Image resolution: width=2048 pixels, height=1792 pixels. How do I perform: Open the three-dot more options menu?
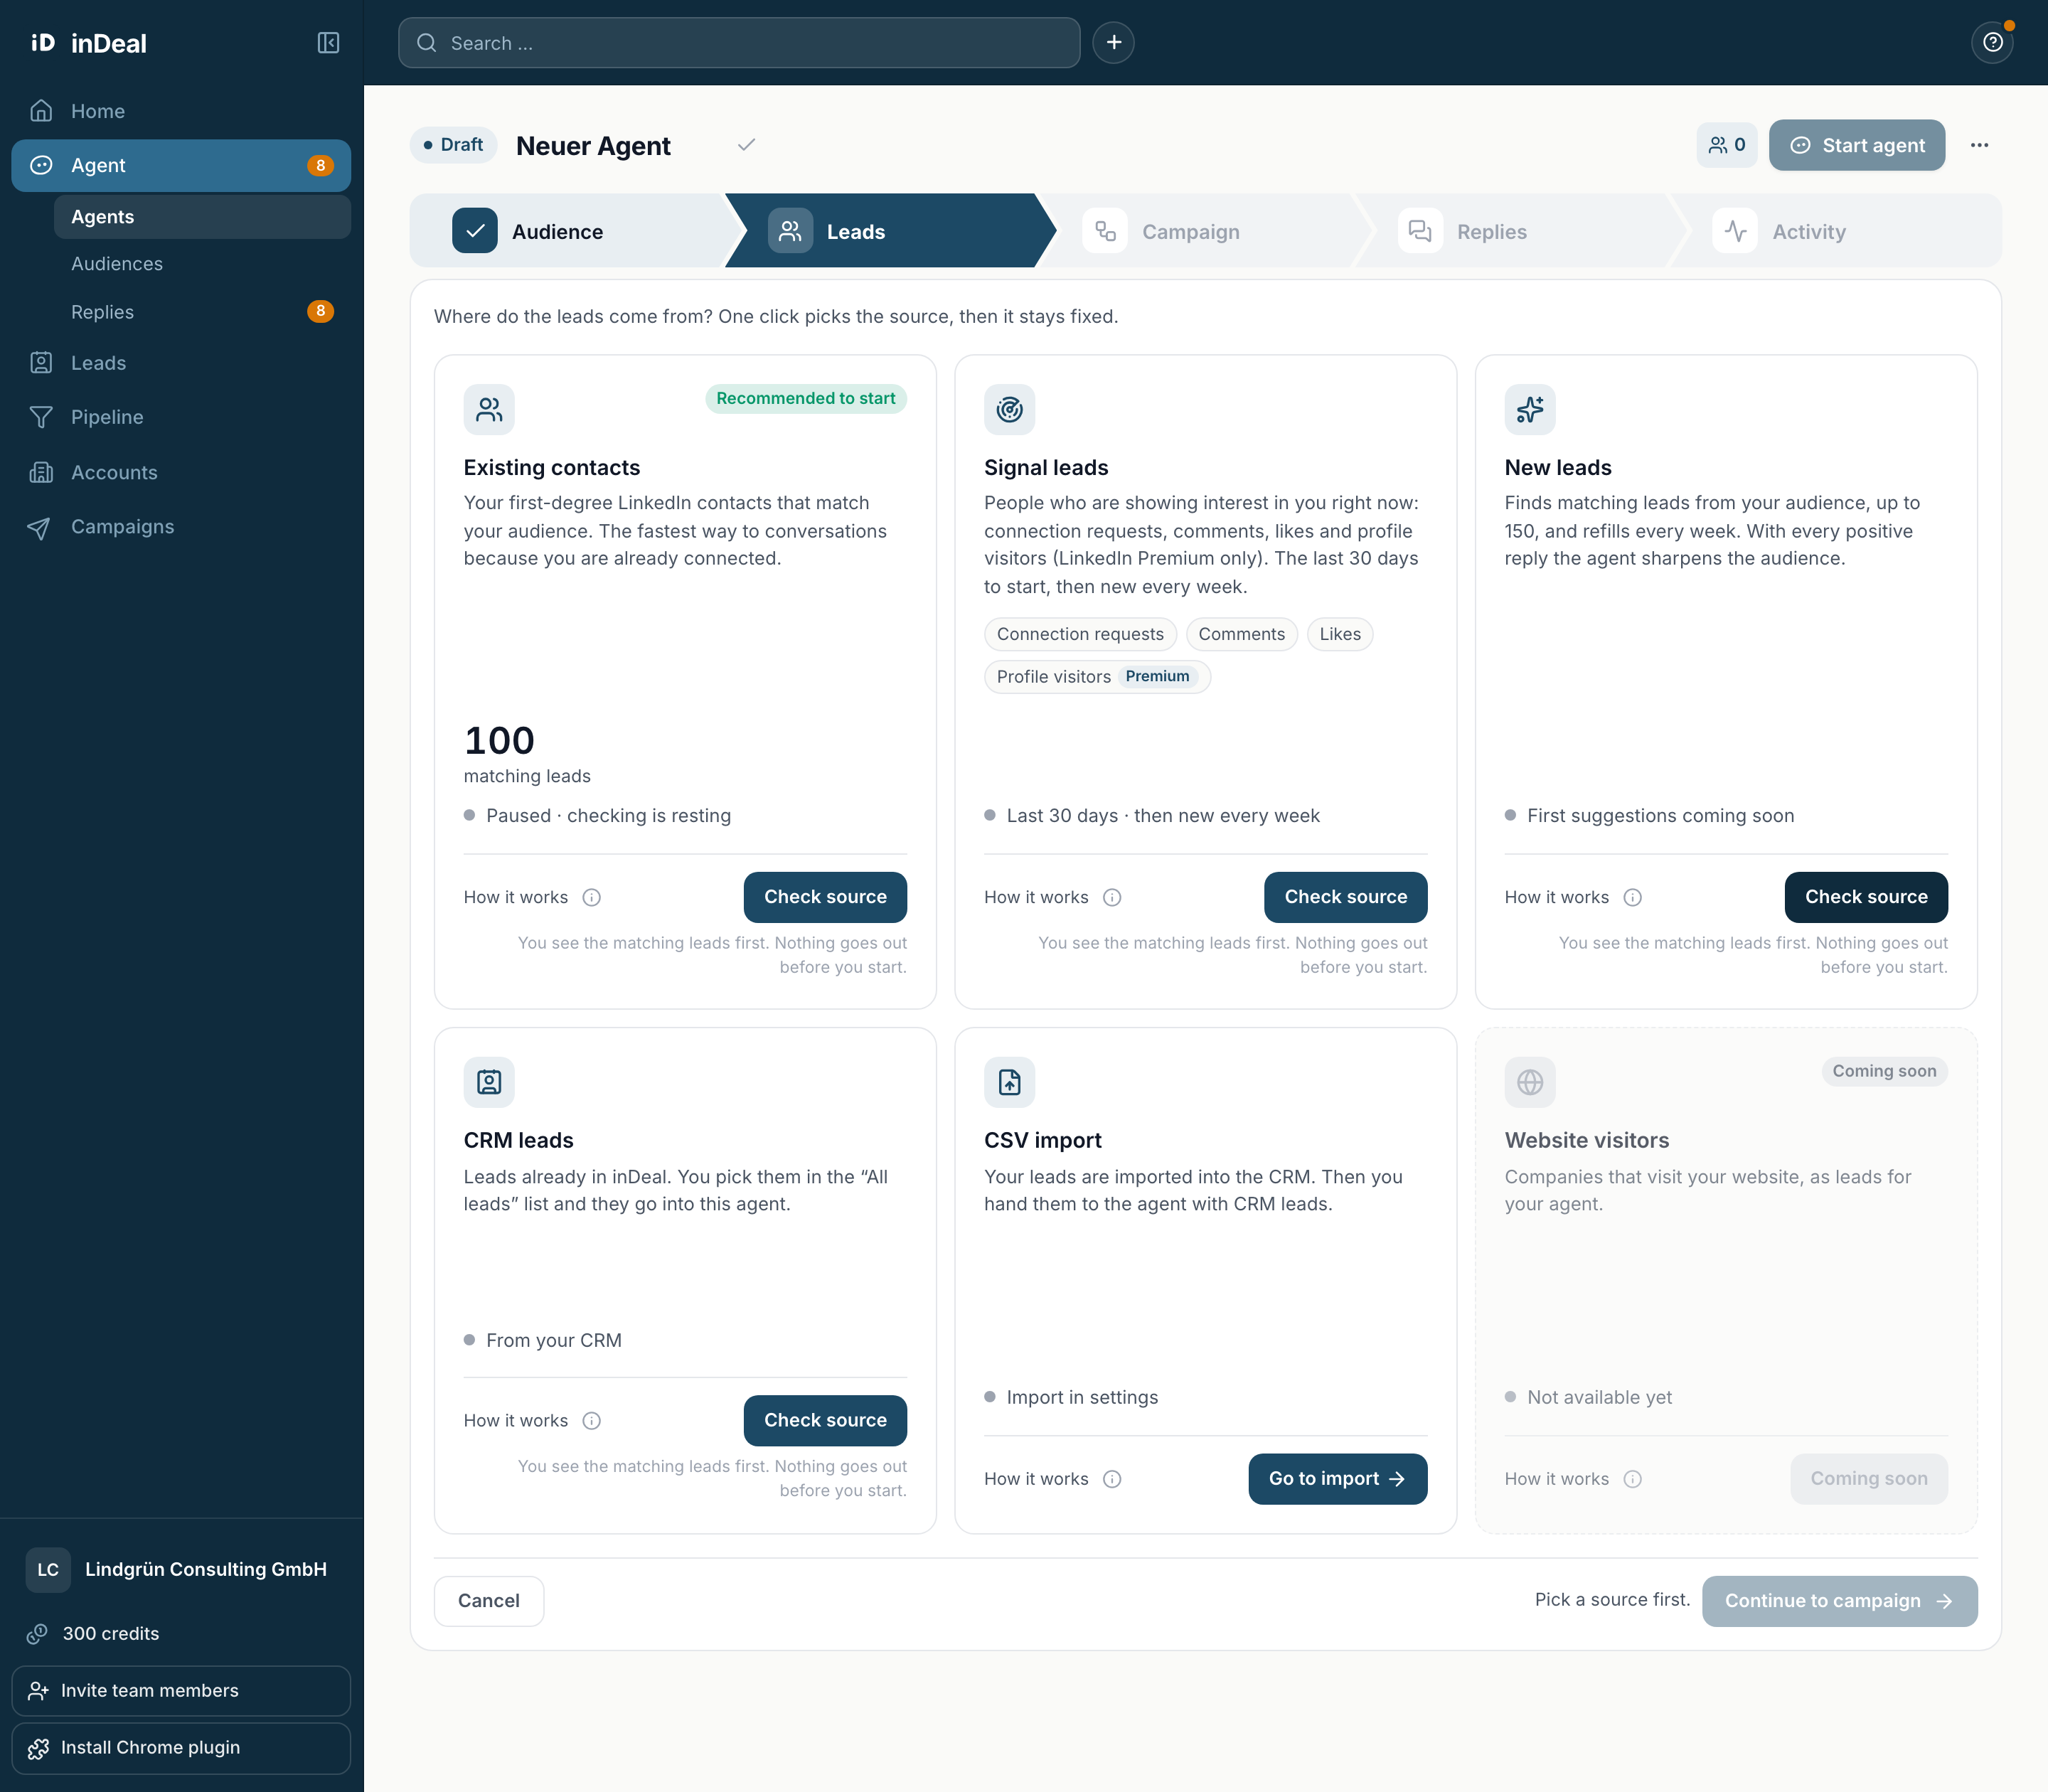[x=1979, y=145]
